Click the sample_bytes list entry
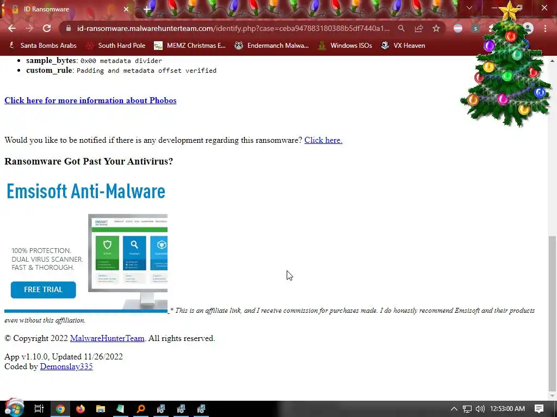This screenshot has height=417, width=557. (x=94, y=61)
